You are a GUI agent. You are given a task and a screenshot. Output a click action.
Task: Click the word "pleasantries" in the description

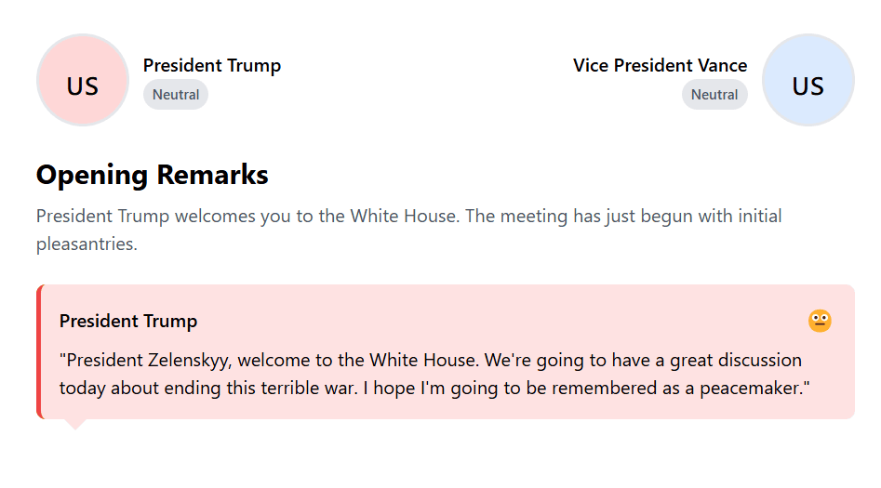(87, 244)
